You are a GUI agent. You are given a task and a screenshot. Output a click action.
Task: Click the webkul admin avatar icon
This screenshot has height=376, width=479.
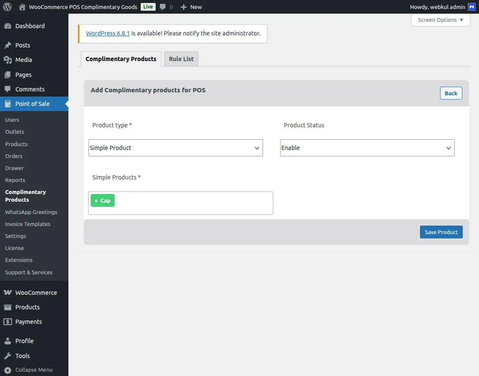[471, 7]
